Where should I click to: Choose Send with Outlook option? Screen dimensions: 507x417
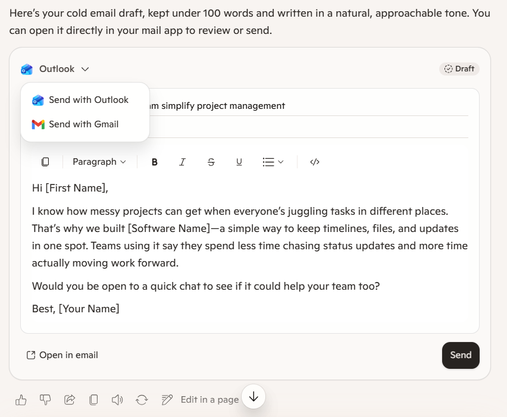coord(80,100)
